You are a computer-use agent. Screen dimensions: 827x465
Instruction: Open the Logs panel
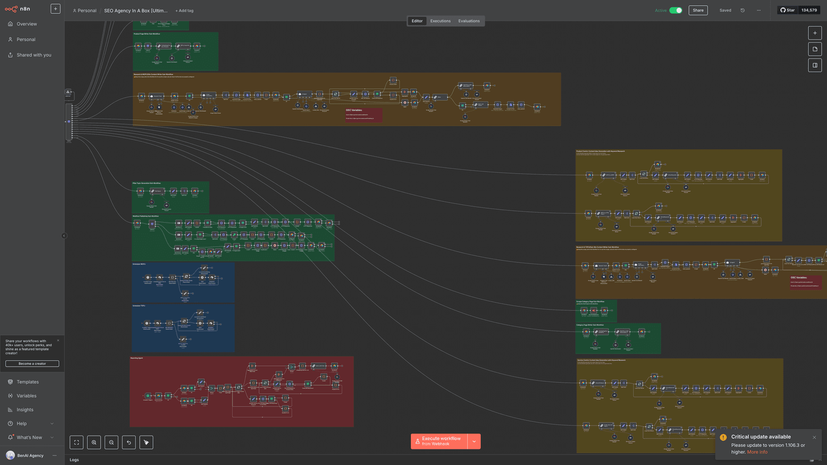click(74, 460)
